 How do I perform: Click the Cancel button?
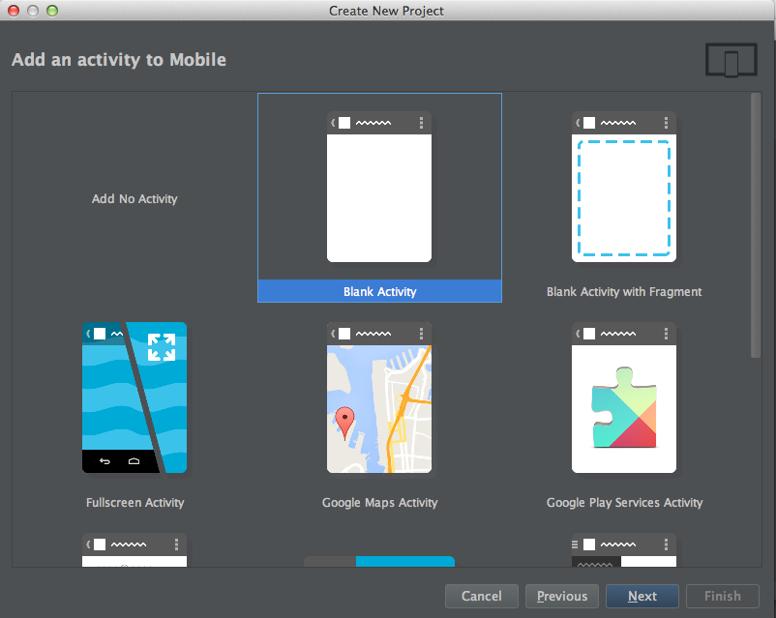point(482,596)
